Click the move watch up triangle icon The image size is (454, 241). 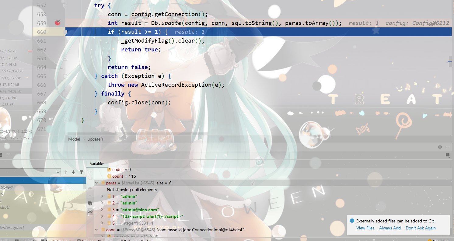pyautogui.click(x=90, y=188)
